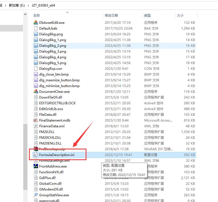This screenshot has width=218, height=202.
Task: Expand breadcrumb chevron before 新加卷 (E:)
Action: click(x=5, y=5)
